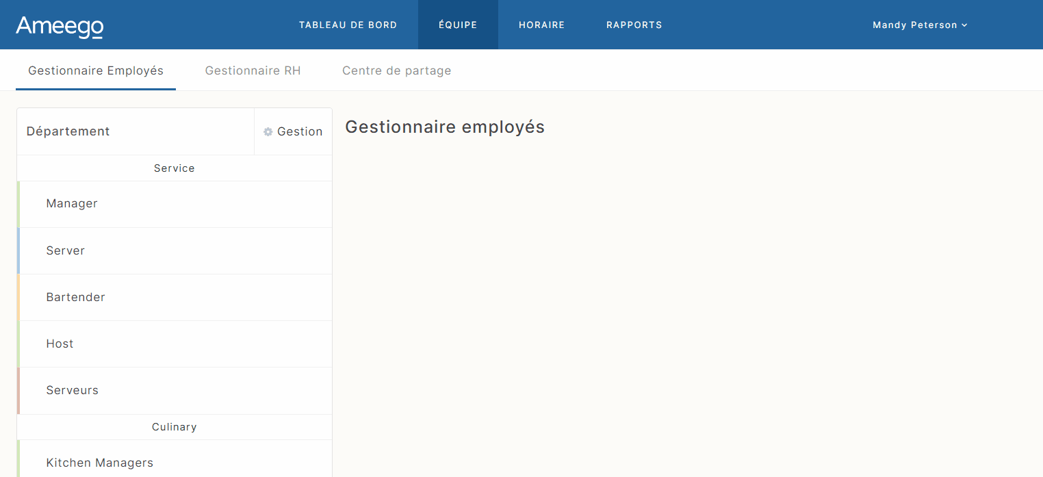
Task: Navigate to Horaire in top bar
Action: point(541,25)
